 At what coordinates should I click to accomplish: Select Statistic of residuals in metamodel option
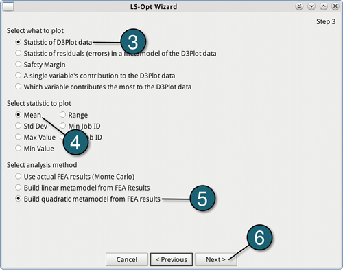116,54
